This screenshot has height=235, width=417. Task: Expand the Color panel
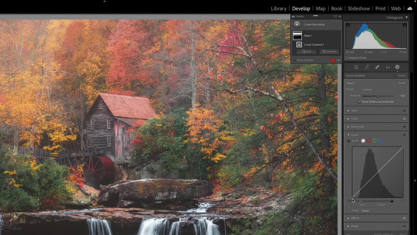[x=349, y=119]
